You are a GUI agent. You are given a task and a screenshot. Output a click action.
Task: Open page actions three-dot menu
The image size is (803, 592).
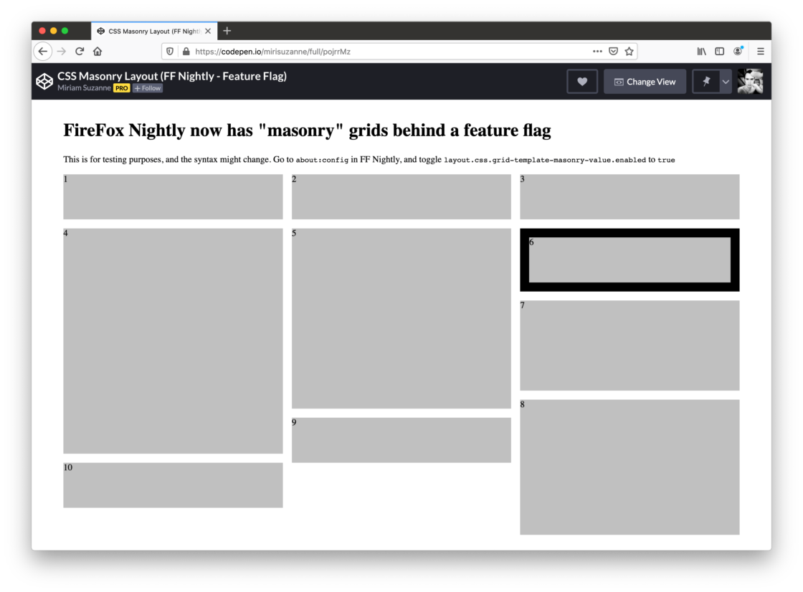[x=597, y=52]
